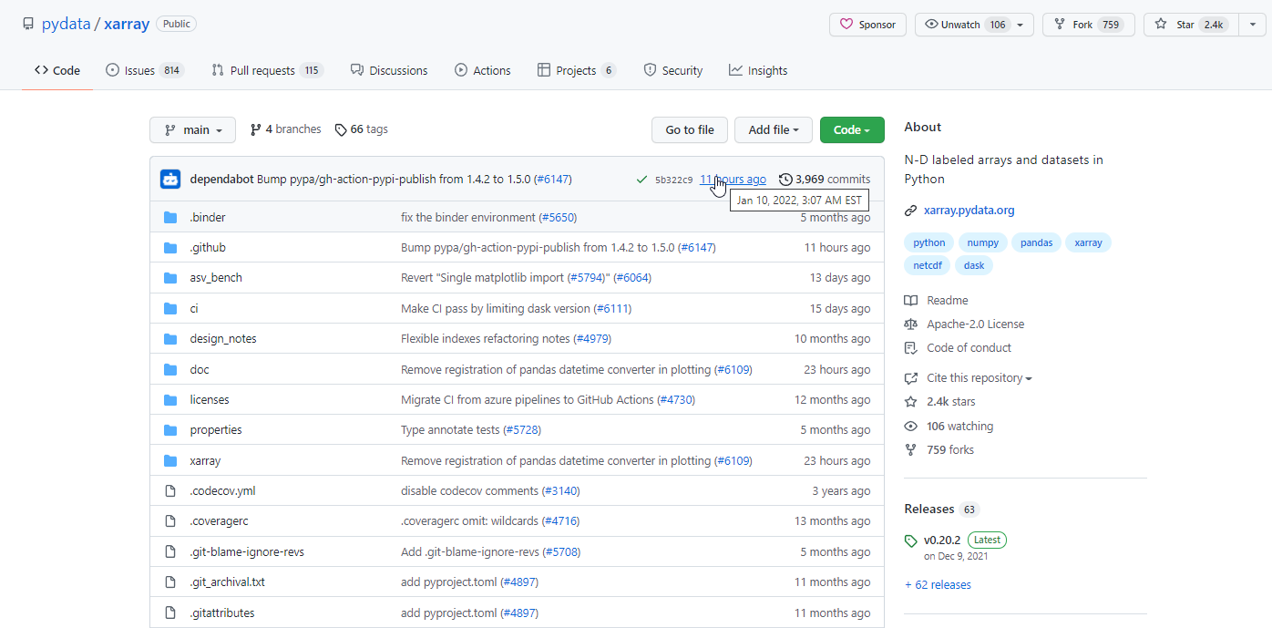Click the repository book icon beside pydata

tap(27, 23)
